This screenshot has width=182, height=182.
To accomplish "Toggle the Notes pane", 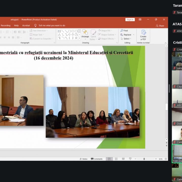I will (83, 159).
